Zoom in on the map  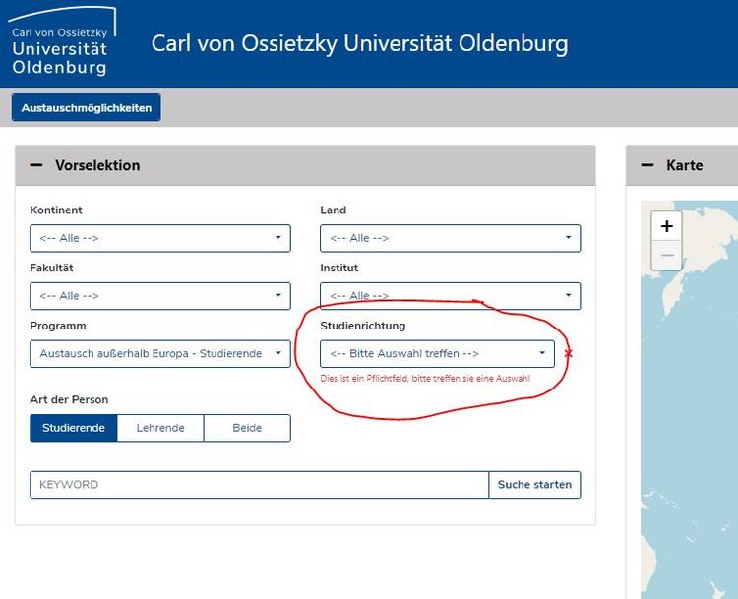click(666, 226)
